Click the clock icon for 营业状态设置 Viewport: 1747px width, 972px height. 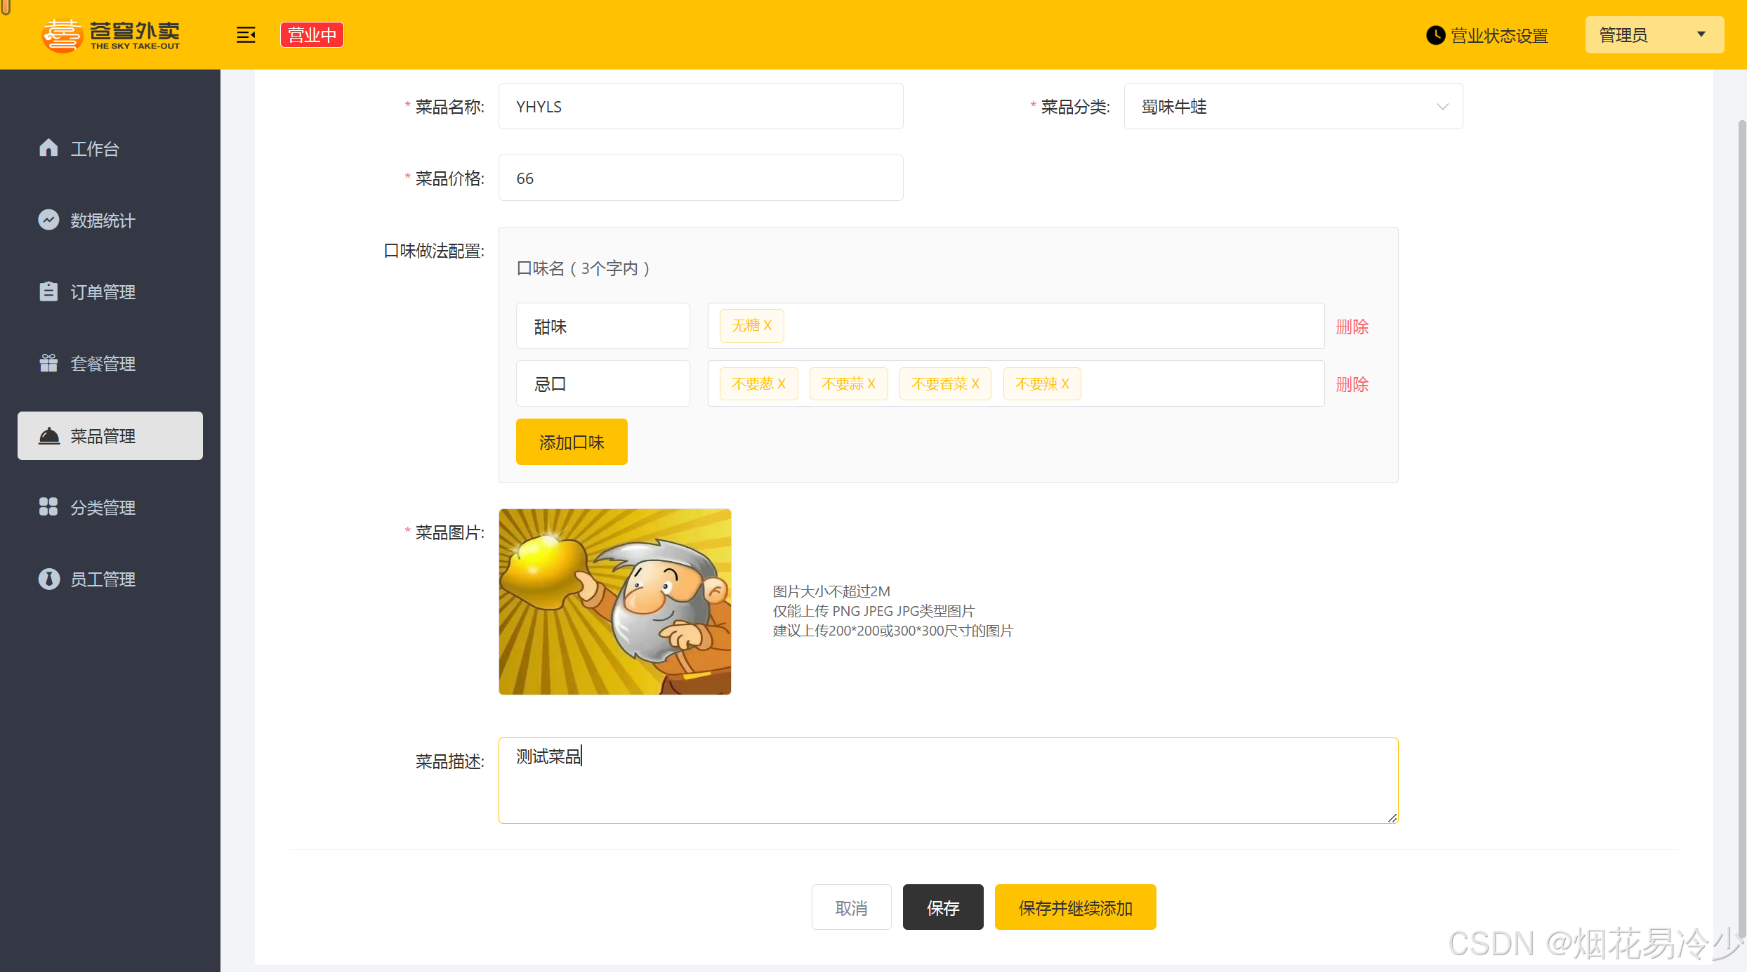[1435, 35]
